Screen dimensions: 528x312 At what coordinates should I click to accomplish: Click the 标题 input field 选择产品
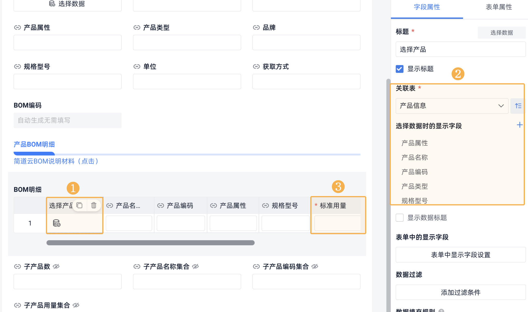460,49
